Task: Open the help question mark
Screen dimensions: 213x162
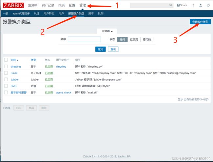Action: (x=193, y=5)
